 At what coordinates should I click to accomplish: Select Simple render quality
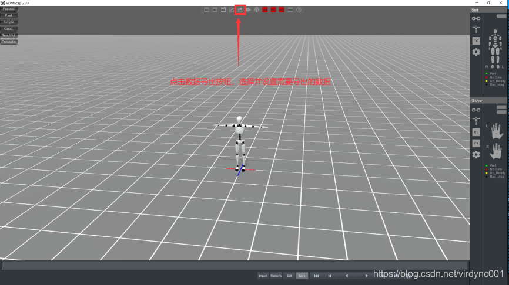(x=9, y=22)
